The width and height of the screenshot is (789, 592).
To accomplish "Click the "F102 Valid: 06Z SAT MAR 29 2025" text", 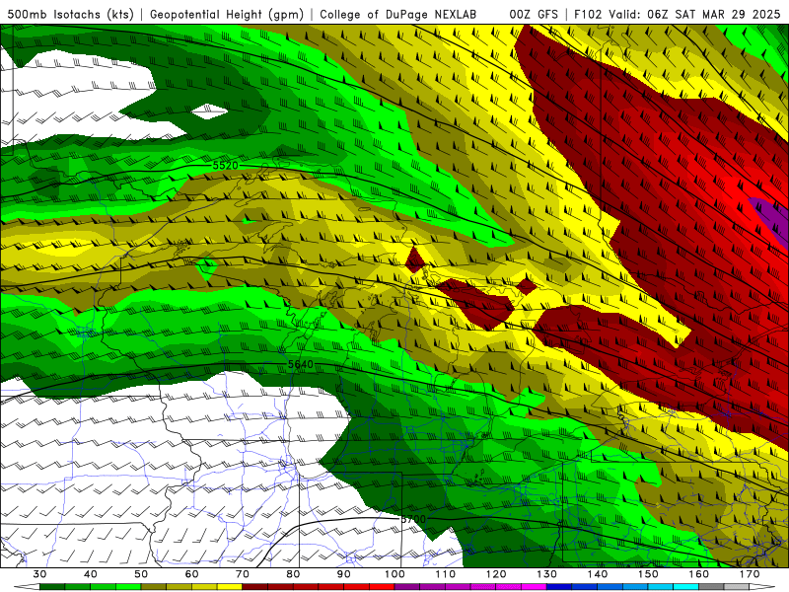I will coord(678,15).
